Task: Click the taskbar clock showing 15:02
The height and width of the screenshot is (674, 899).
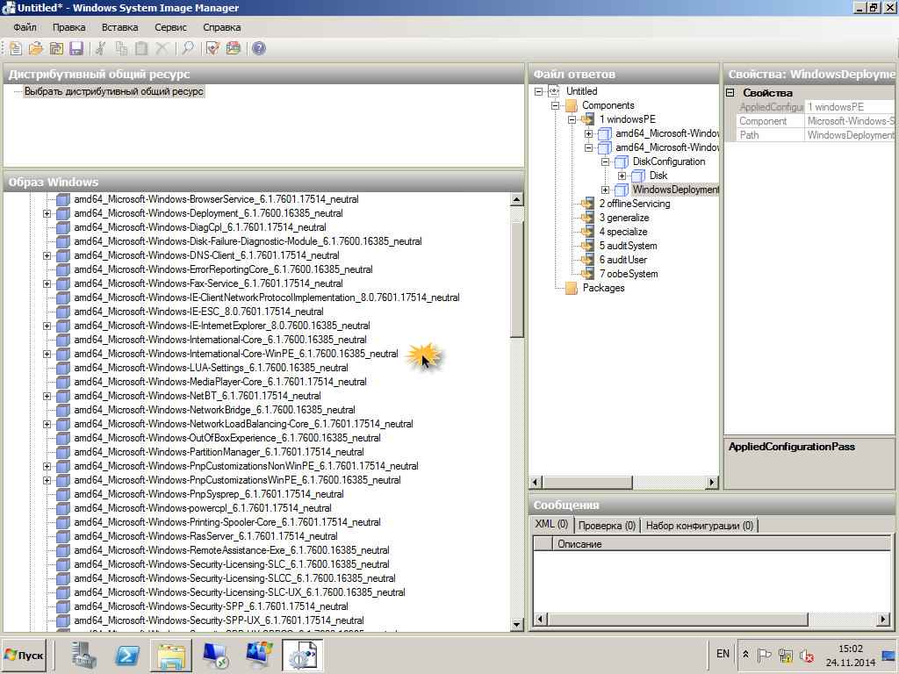Action: pyautogui.click(x=850, y=655)
